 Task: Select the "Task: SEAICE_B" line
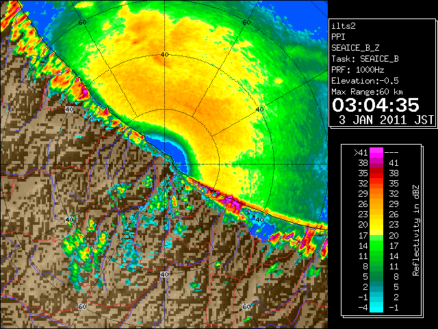tap(365, 59)
